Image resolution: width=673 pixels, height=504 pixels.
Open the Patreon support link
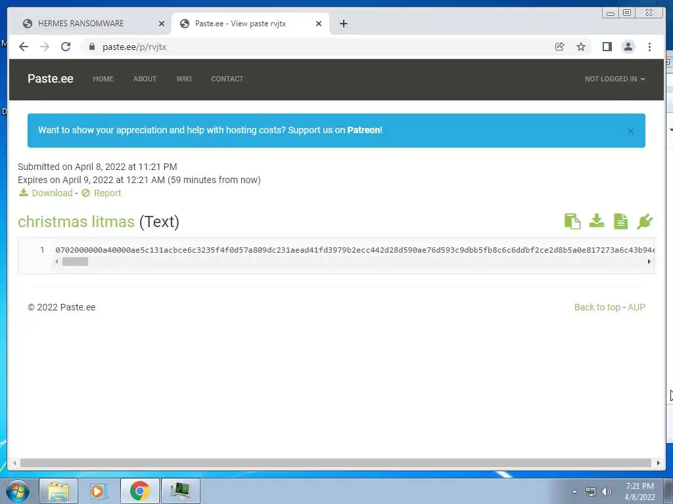click(364, 130)
